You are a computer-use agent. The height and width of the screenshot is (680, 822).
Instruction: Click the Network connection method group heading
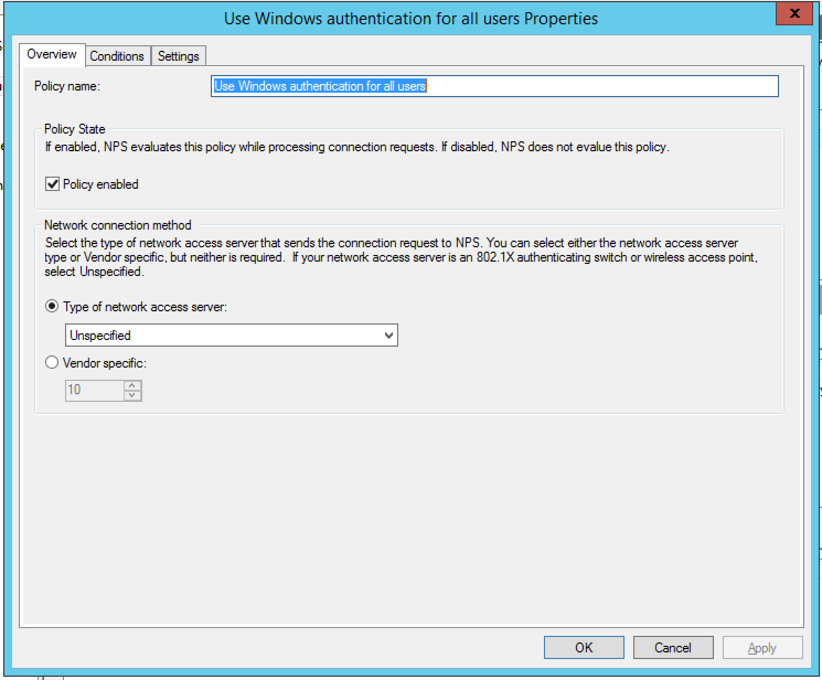tap(118, 225)
